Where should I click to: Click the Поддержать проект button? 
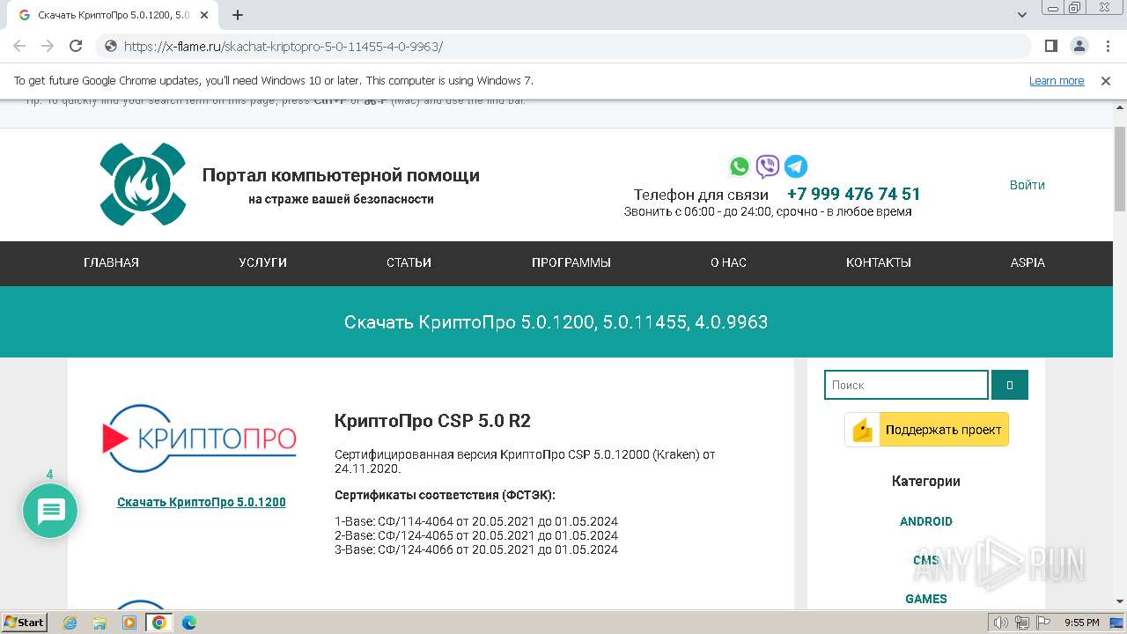pyautogui.click(x=927, y=430)
